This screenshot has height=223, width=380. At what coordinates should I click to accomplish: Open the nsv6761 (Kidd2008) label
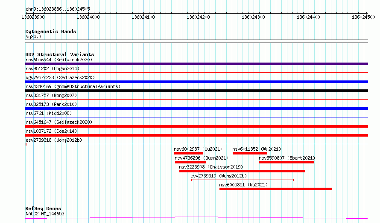pos(49,113)
